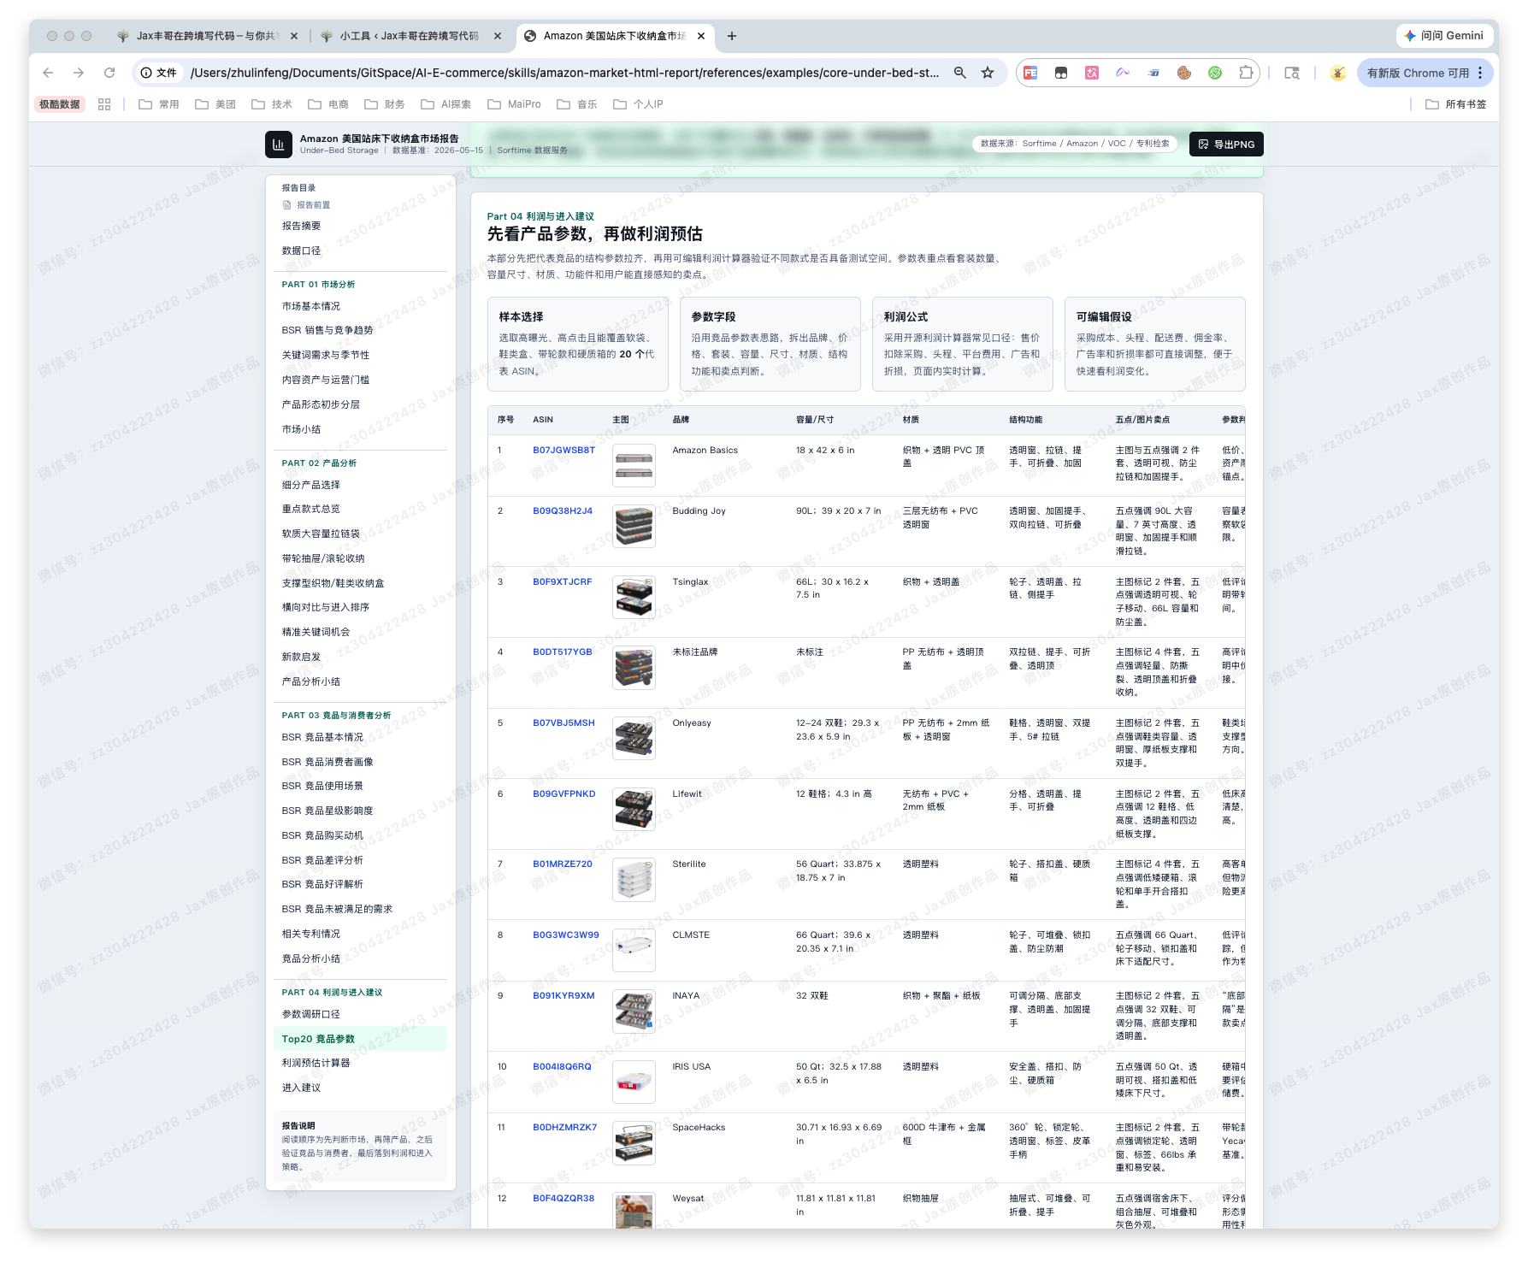Click the Lifewit product thumbnail

pos(634,810)
